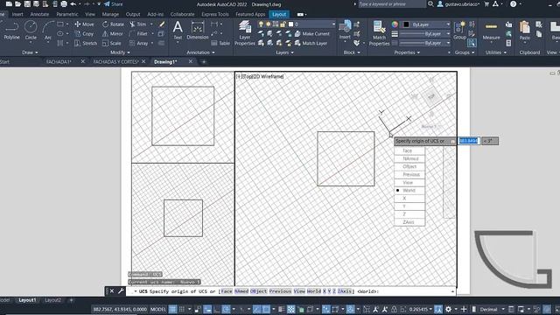Click the Plot (print) icon

pyautogui.click(x=64, y=3)
